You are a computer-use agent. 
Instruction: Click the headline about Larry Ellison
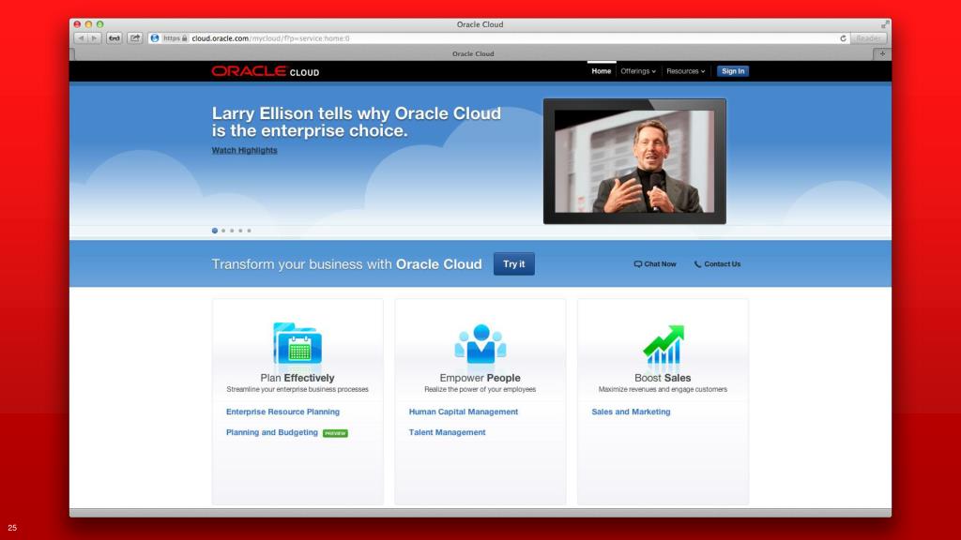[356, 122]
